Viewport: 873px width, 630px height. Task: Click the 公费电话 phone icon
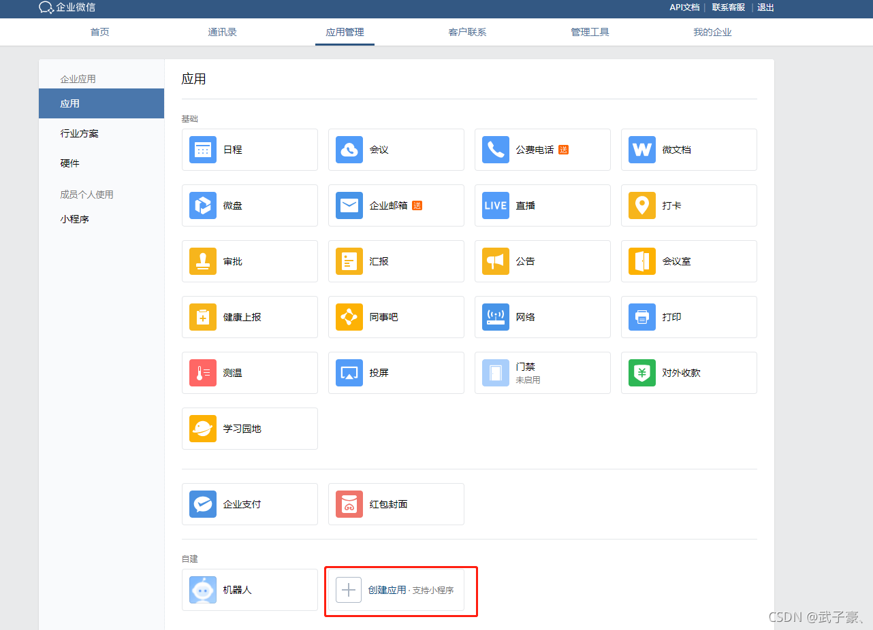tap(496, 150)
